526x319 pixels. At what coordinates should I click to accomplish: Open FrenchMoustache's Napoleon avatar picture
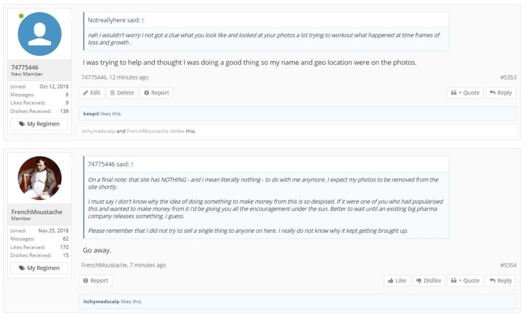[x=39, y=178]
